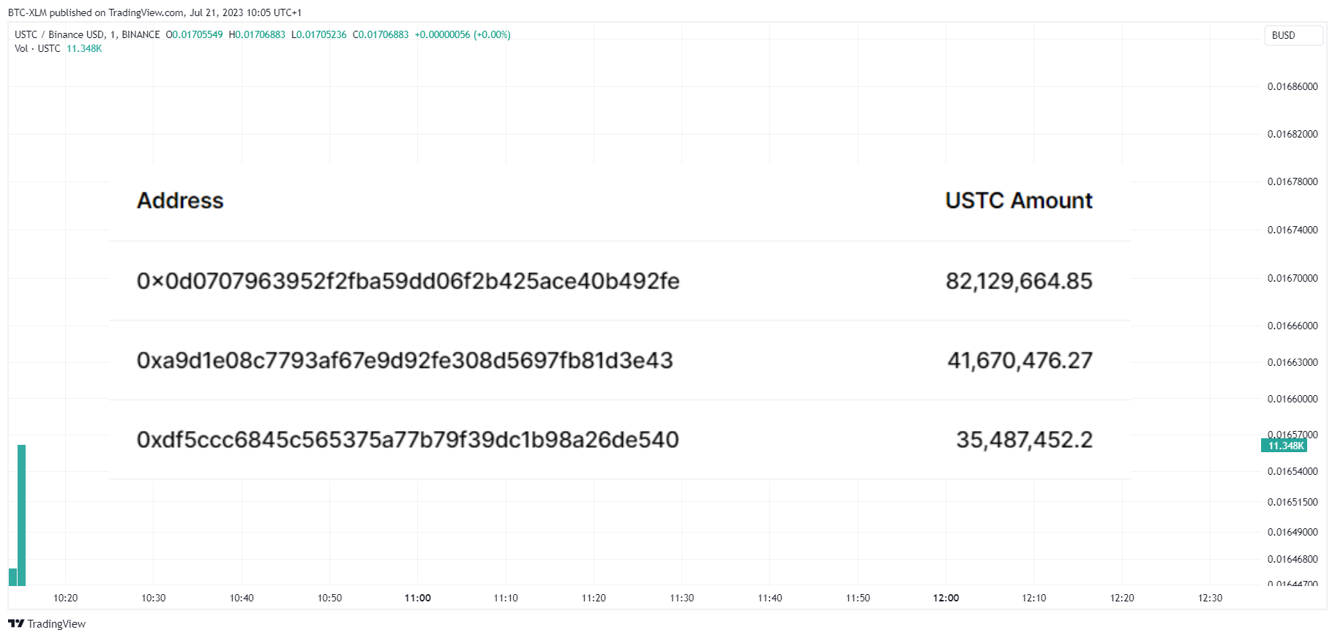Click the 11.348K volume value in legend
Viewport: 1335px width, 638px height.
(x=84, y=48)
